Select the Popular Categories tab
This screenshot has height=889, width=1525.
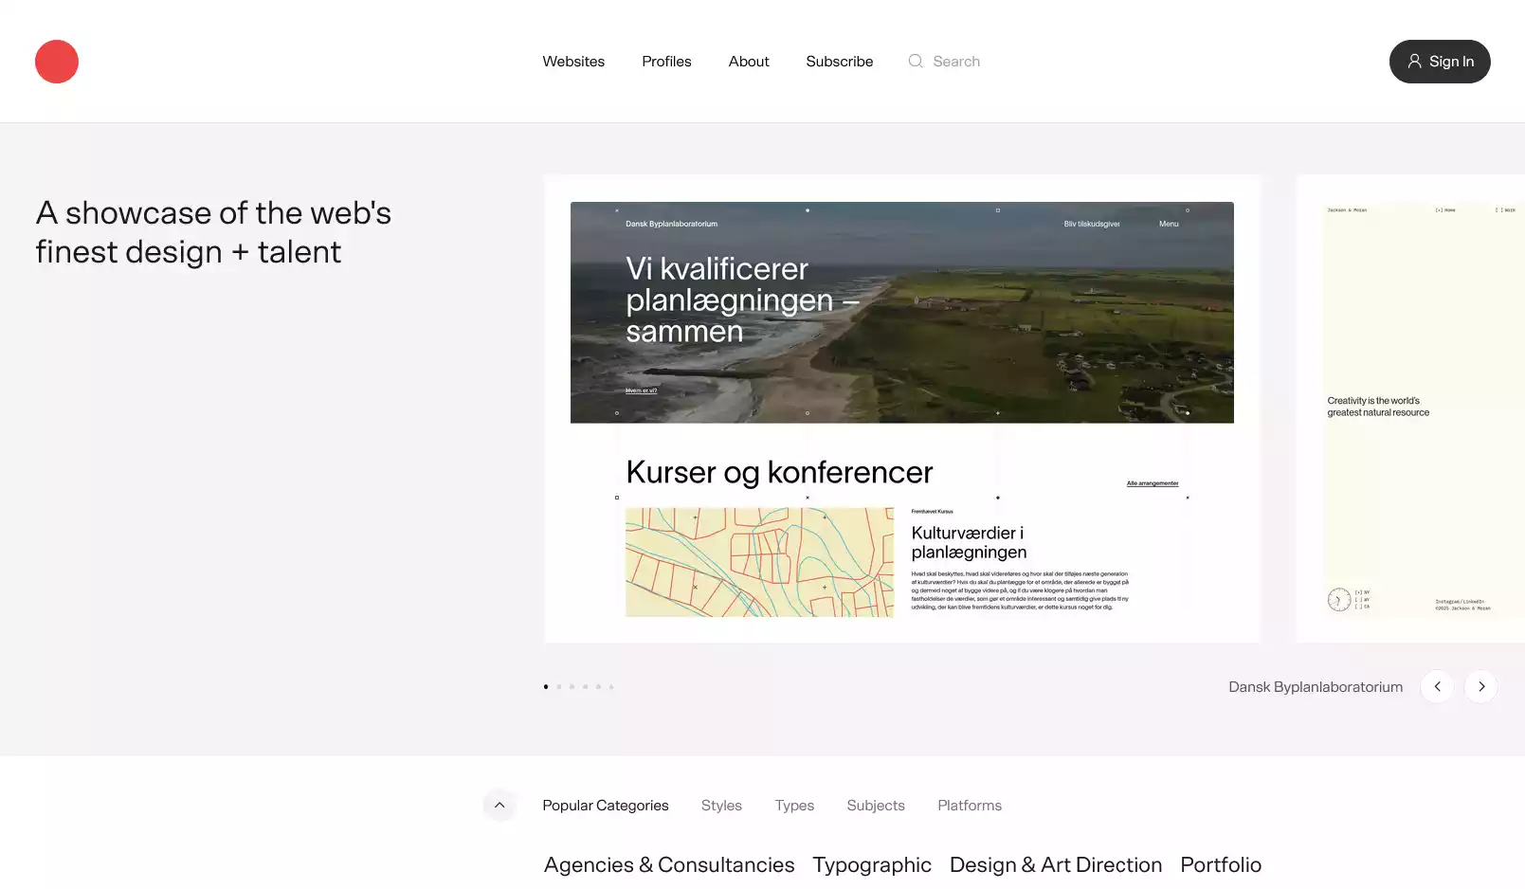pyautogui.click(x=606, y=806)
